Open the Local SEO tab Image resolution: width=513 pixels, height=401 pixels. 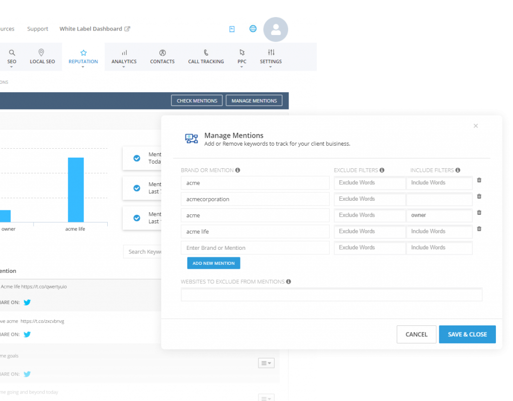point(42,57)
